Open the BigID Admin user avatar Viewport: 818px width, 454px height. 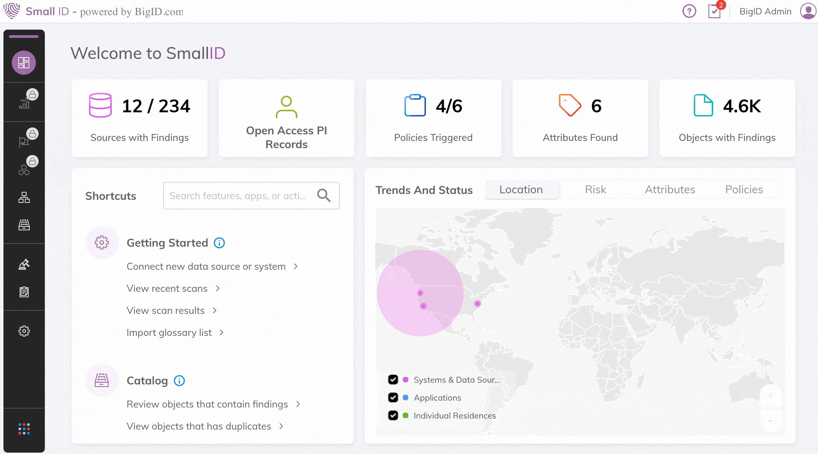tap(808, 11)
